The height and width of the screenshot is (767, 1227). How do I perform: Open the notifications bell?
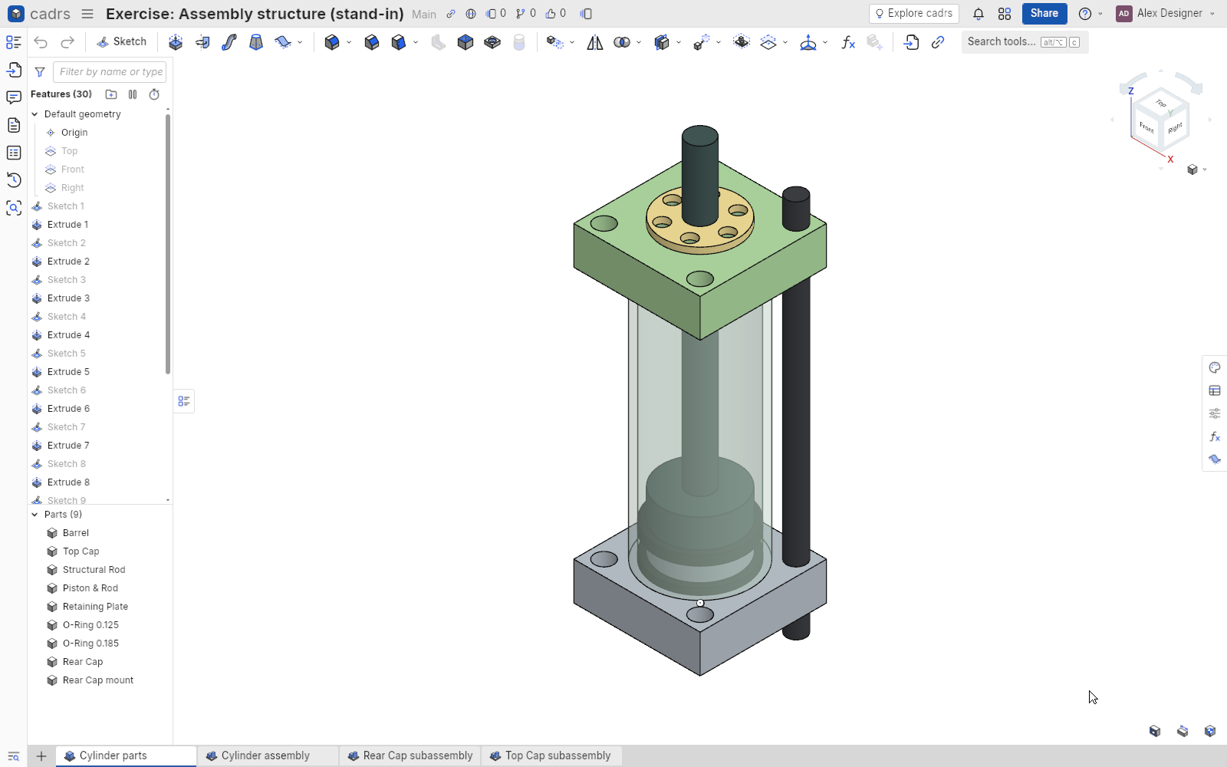pyautogui.click(x=979, y=14)
